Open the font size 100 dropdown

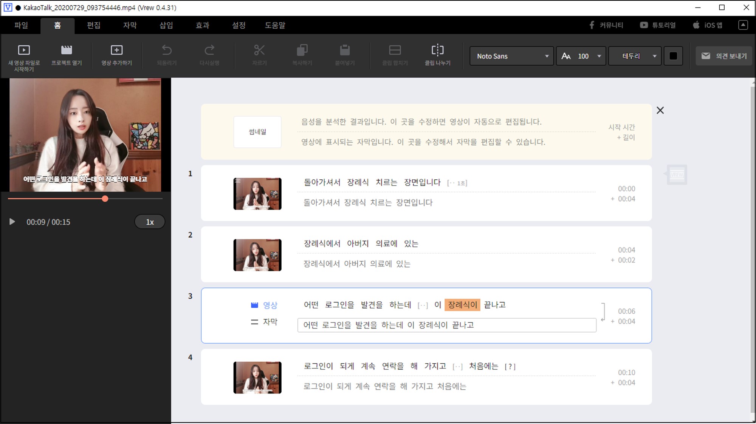point(581,56)
